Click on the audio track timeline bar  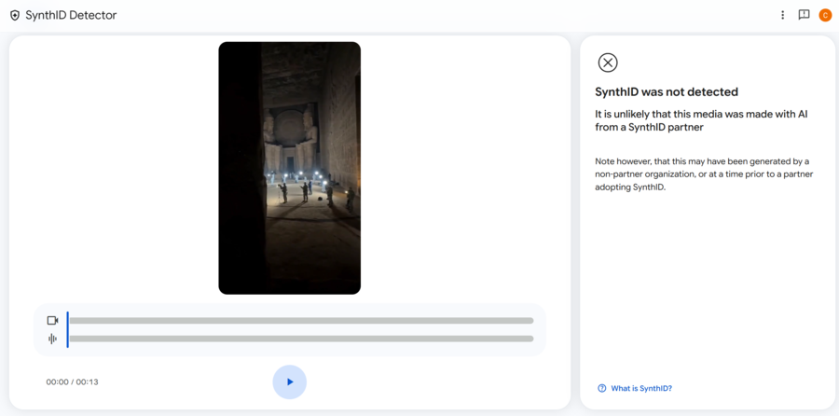(301, 339)
